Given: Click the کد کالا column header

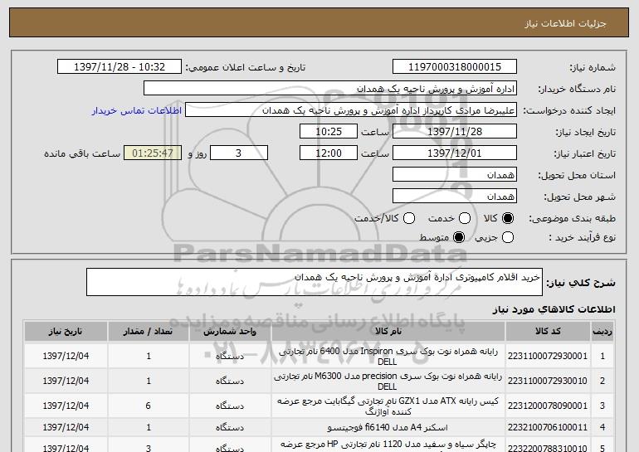Looking at the screenshot, I should coord(548,332).
